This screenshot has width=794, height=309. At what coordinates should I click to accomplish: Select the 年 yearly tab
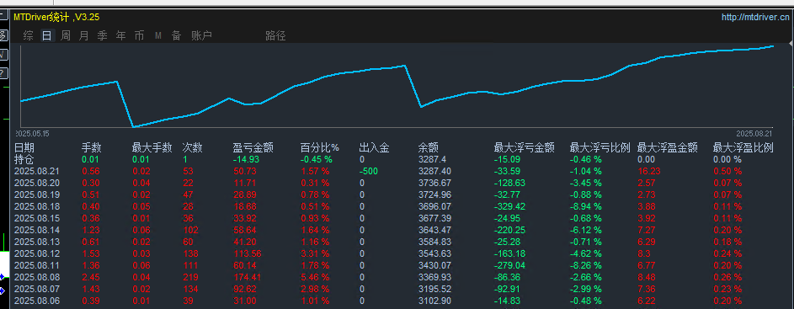pyautogui.click(x=121, y=36)
